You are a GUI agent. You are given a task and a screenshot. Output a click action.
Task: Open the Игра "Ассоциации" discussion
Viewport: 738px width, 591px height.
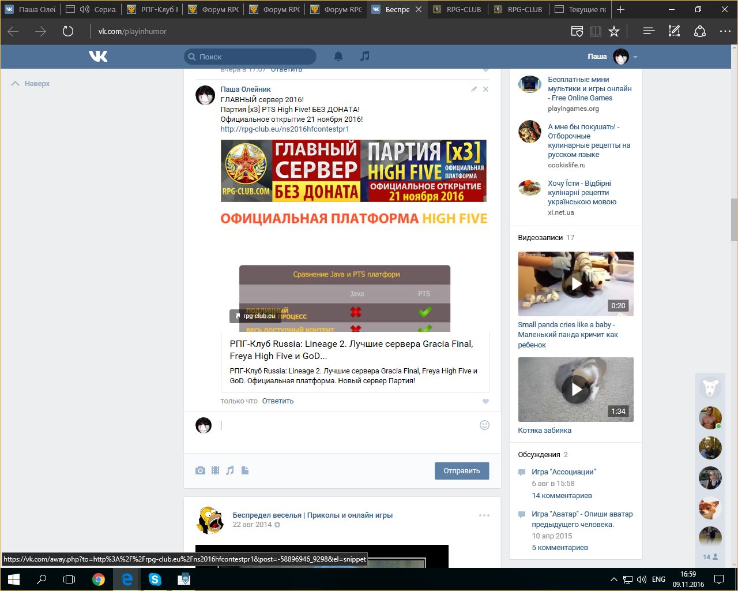click(564, 472)
